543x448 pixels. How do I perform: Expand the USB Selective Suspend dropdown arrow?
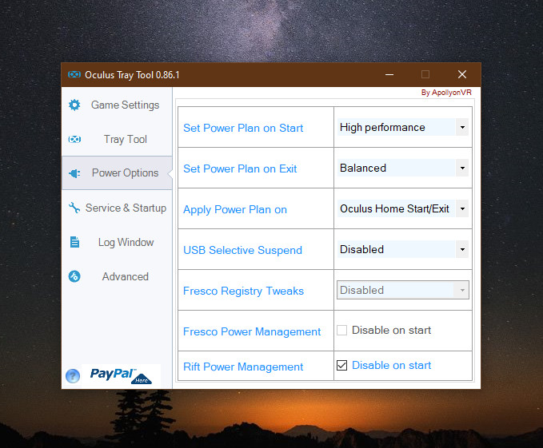click(462, 249)
